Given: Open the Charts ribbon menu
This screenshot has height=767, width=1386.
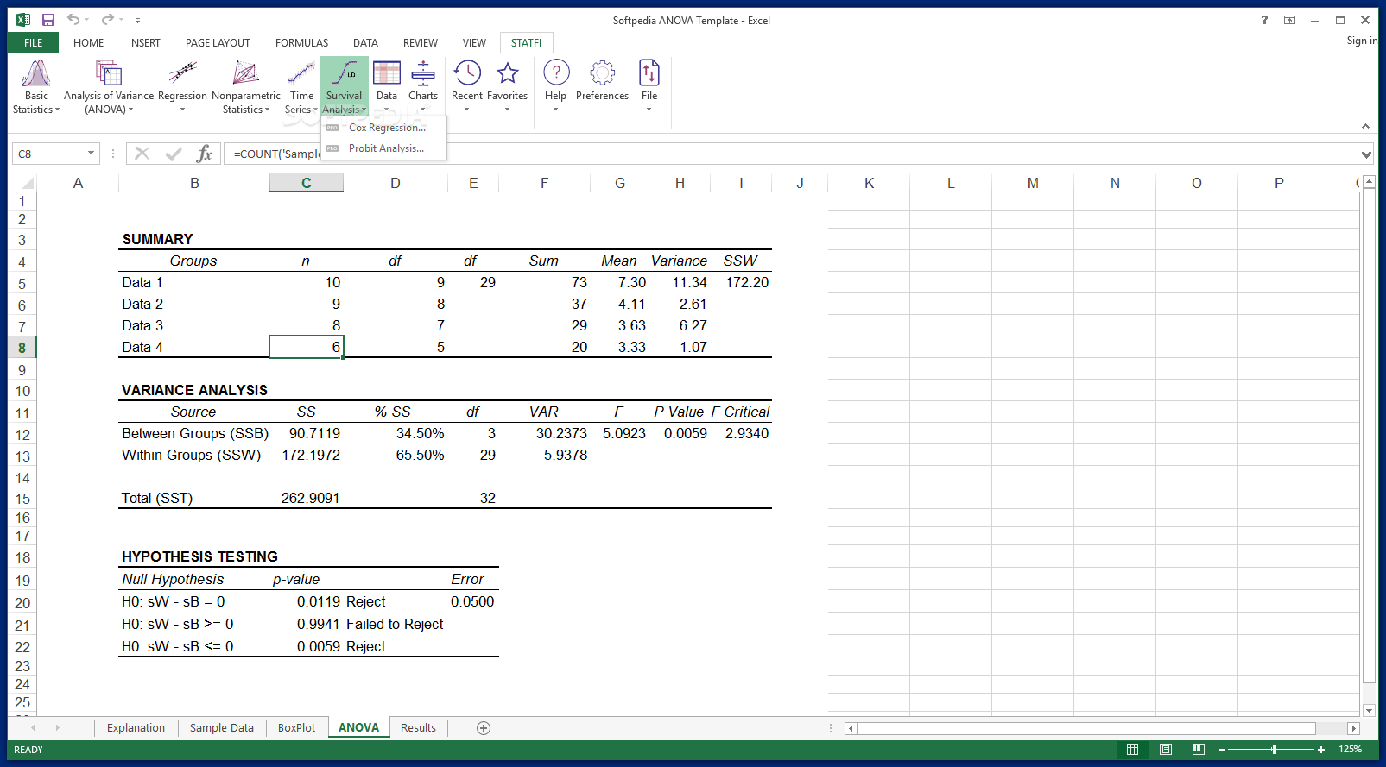Looking at the screenshot, I should point(423,86).
